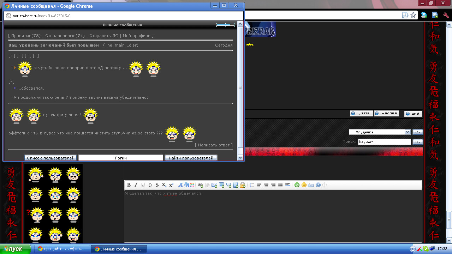
Task: Toggle strikethrough formatting button
Action: tap(157, 185)
